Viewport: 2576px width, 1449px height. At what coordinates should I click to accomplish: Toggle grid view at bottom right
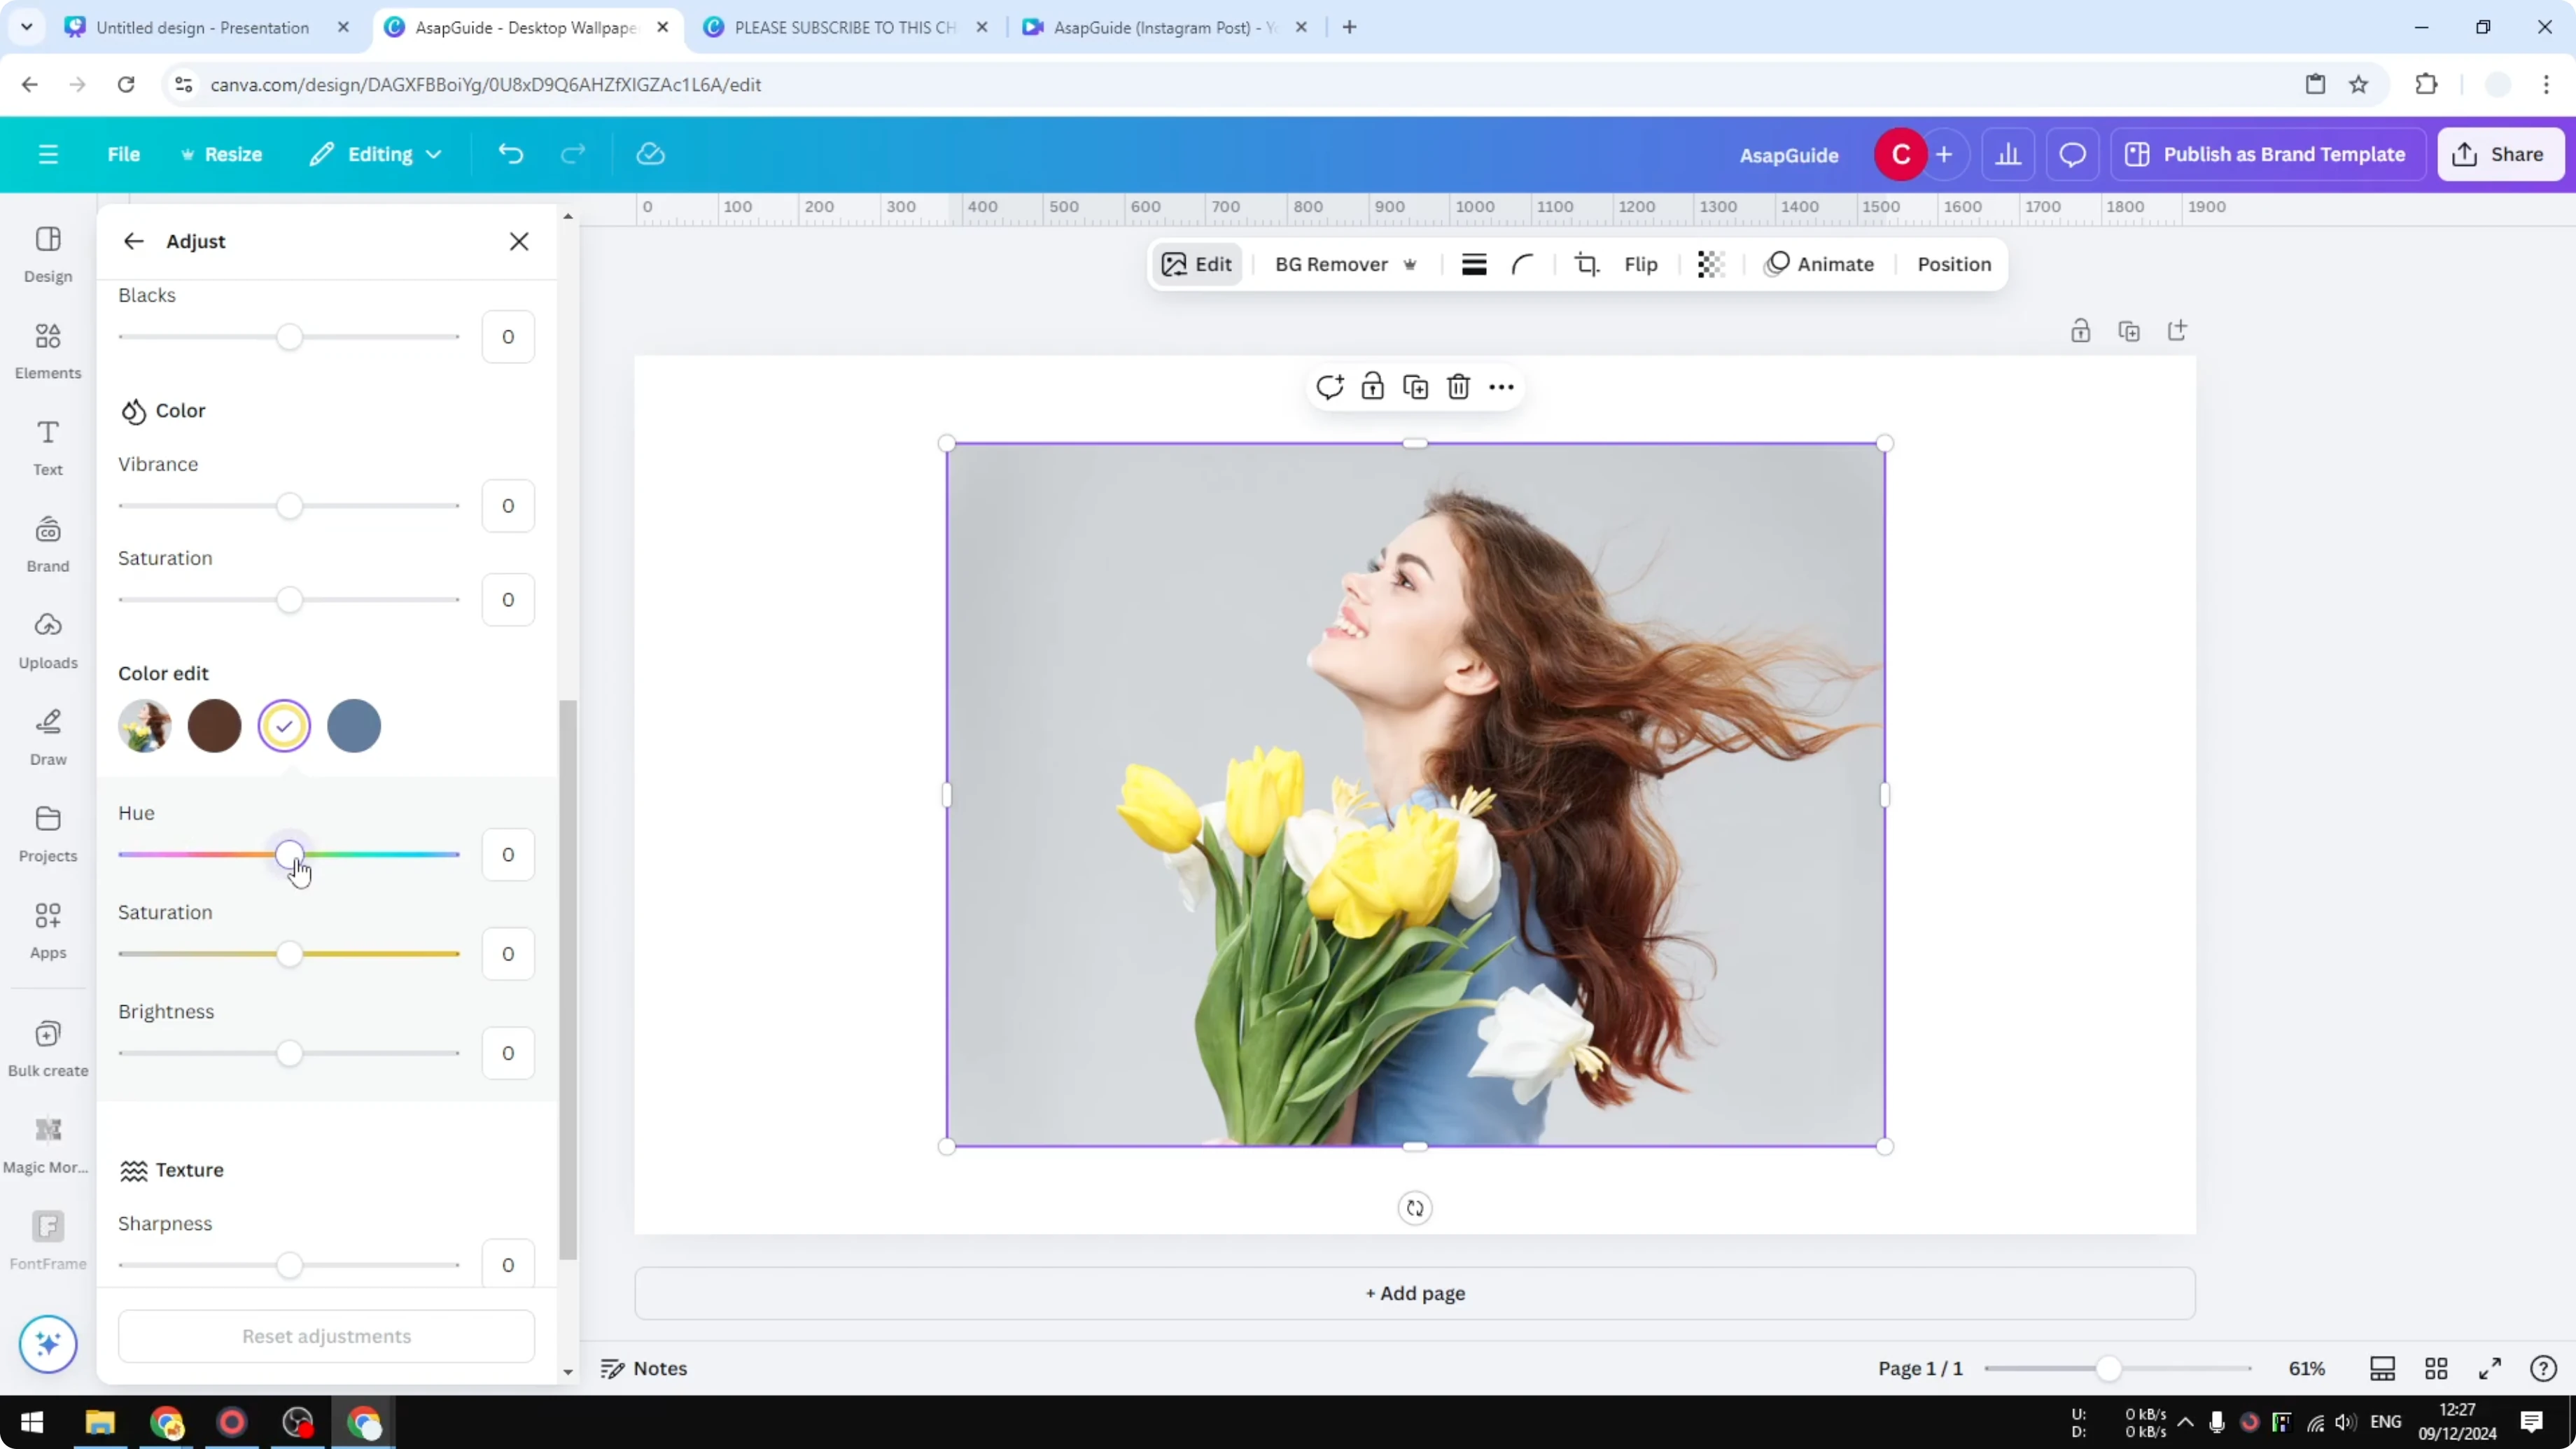pyautogui.click(x=2436, y=1368)
